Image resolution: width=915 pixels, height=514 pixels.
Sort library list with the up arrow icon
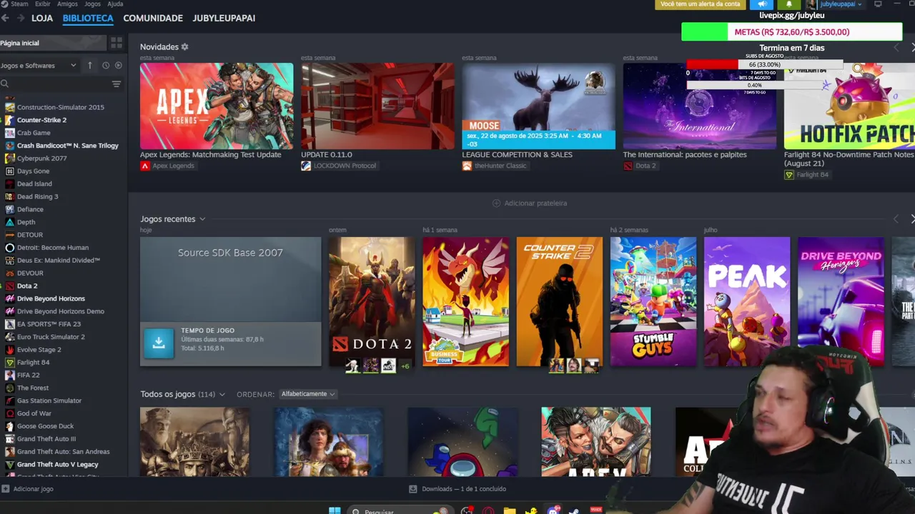coord(89,65)
